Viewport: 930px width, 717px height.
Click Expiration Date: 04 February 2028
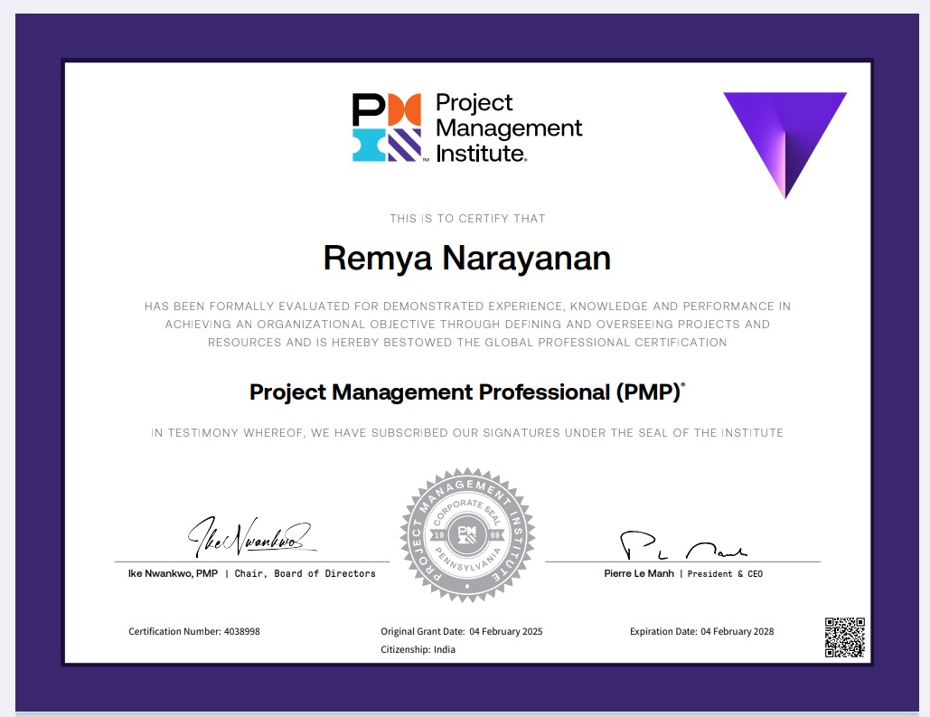[701, 631]
